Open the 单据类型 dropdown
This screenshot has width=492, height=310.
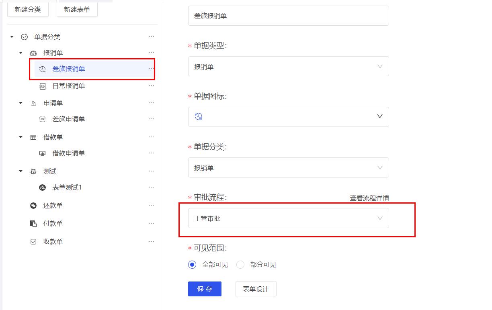pos(288,66)
